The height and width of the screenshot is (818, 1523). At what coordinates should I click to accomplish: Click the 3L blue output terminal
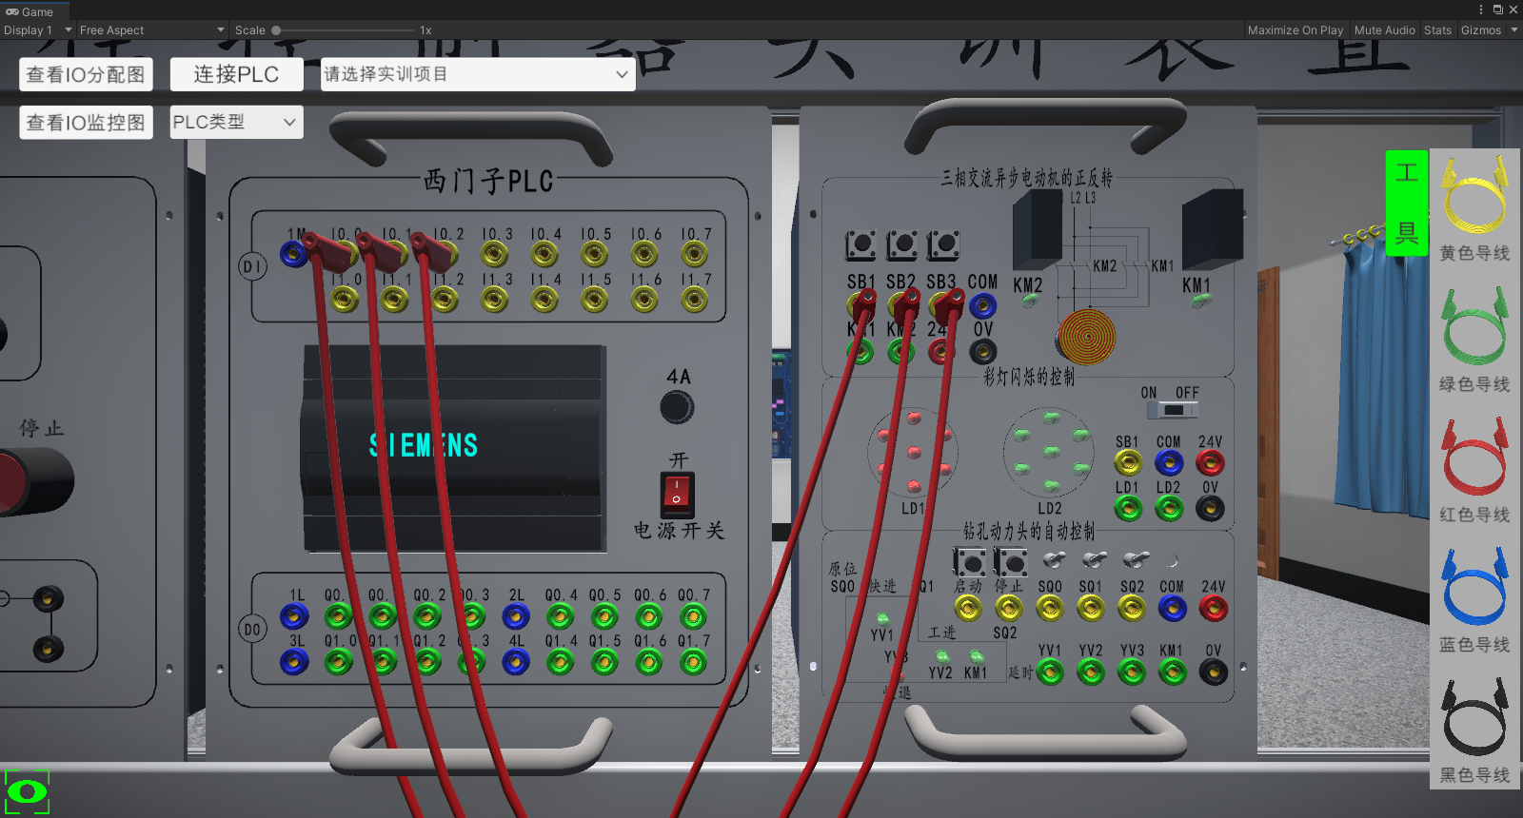click(294, 662)
